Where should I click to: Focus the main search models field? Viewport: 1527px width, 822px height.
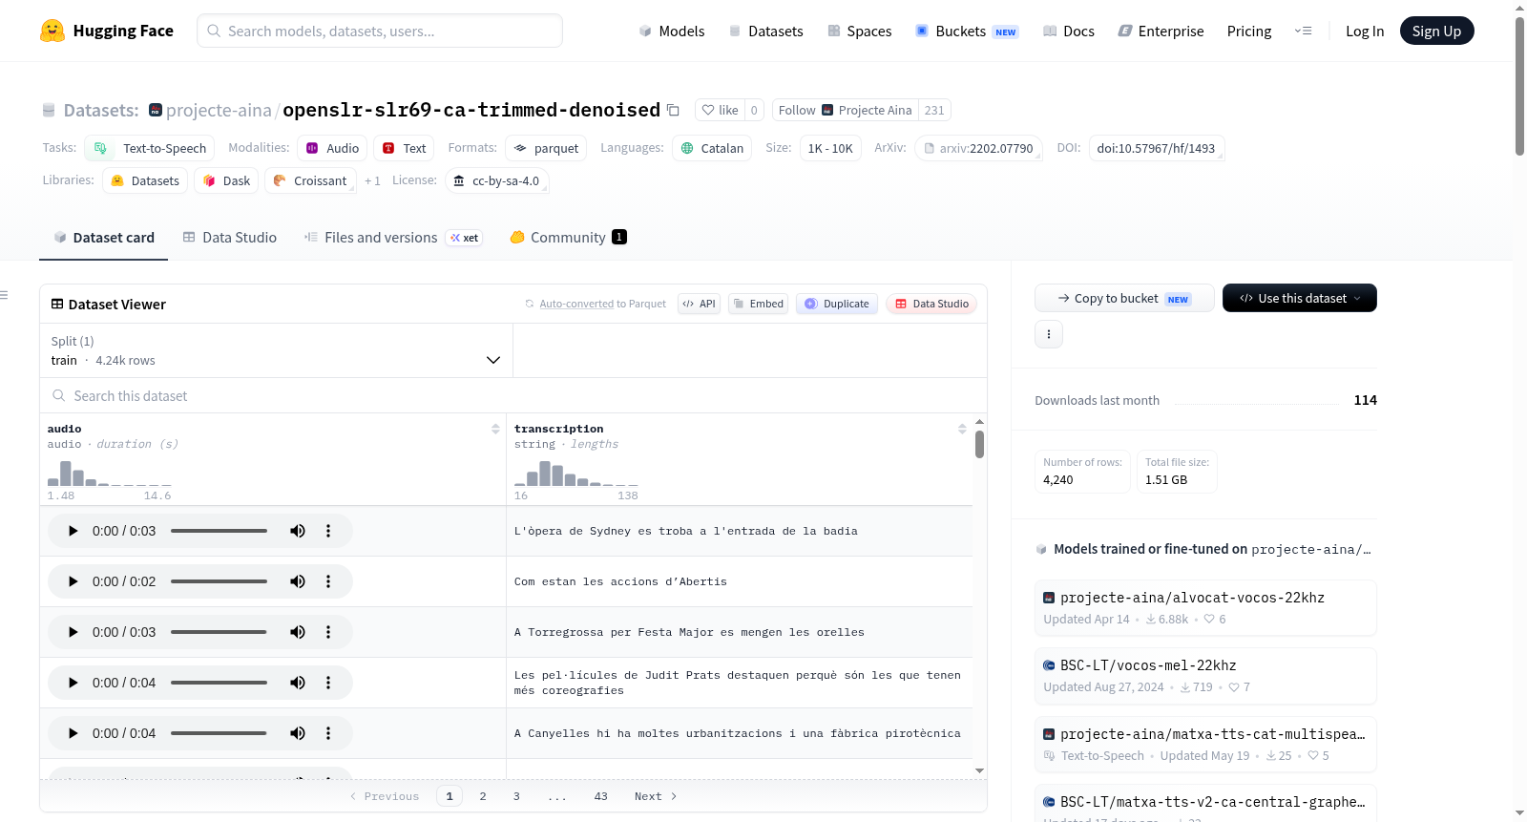pos(380,31)
